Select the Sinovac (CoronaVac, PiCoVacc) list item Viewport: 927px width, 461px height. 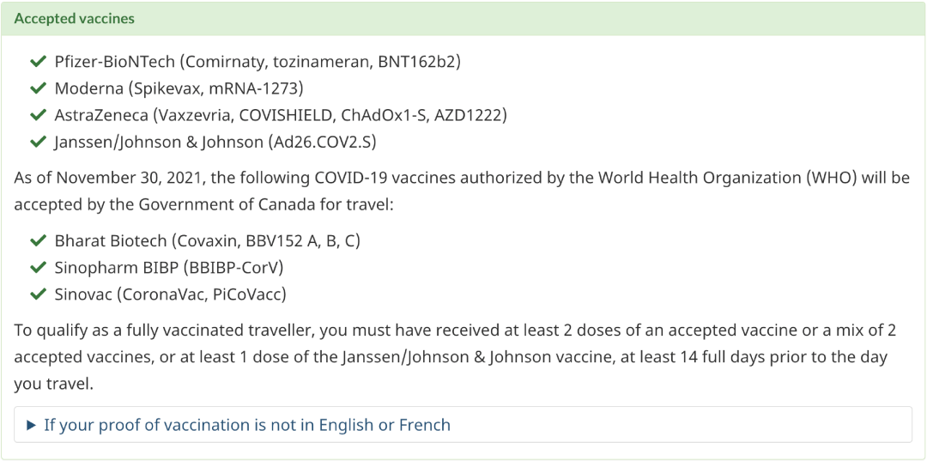point(171,294)
